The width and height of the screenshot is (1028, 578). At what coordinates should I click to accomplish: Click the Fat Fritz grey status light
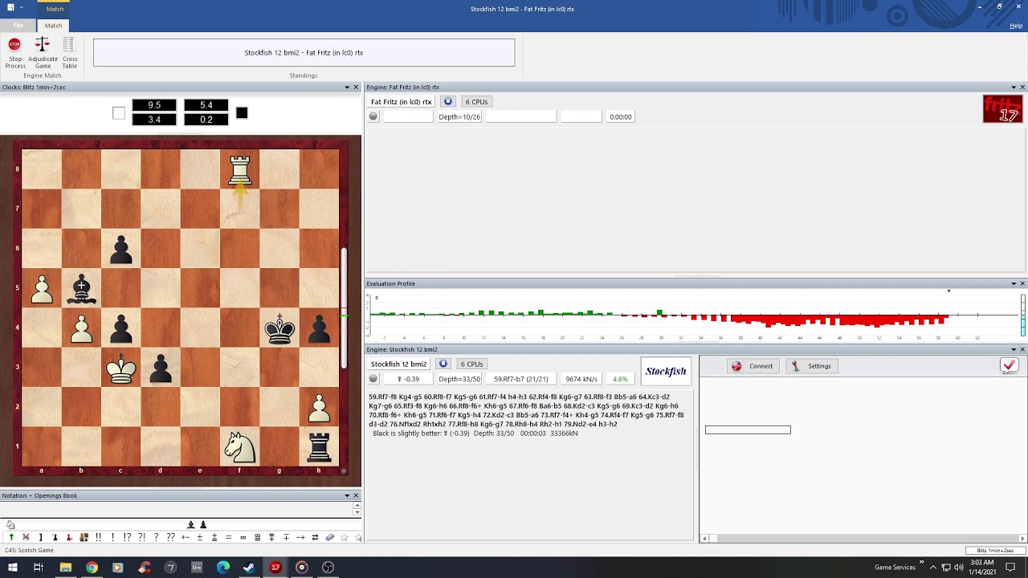373,116
